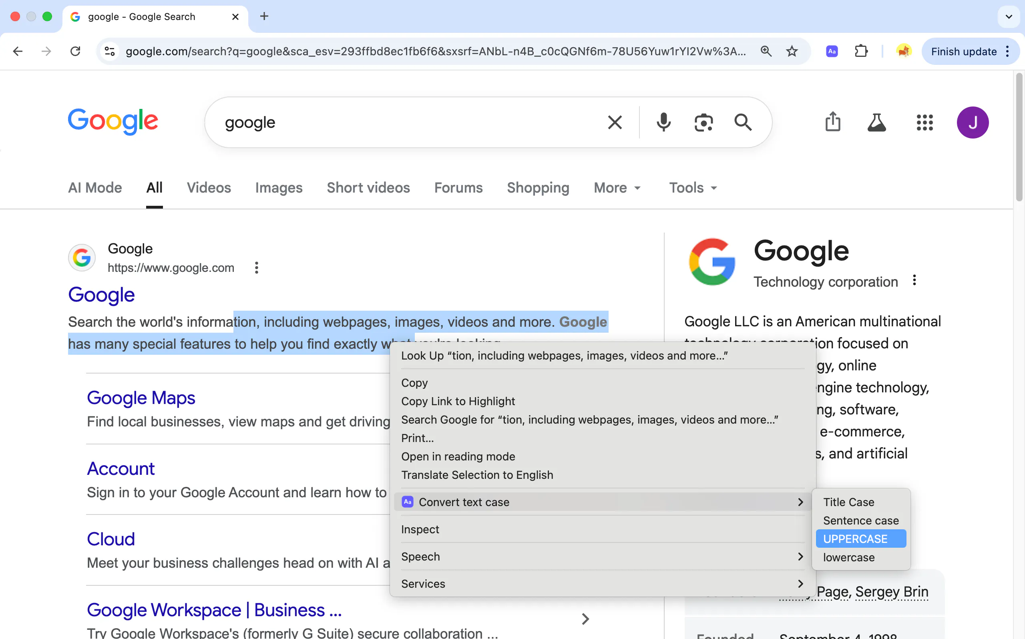
Task: Expand the Services submenu
Action: point(603,584)
